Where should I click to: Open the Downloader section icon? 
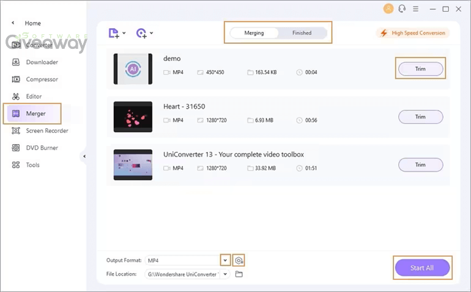click(x=16, y=62)
